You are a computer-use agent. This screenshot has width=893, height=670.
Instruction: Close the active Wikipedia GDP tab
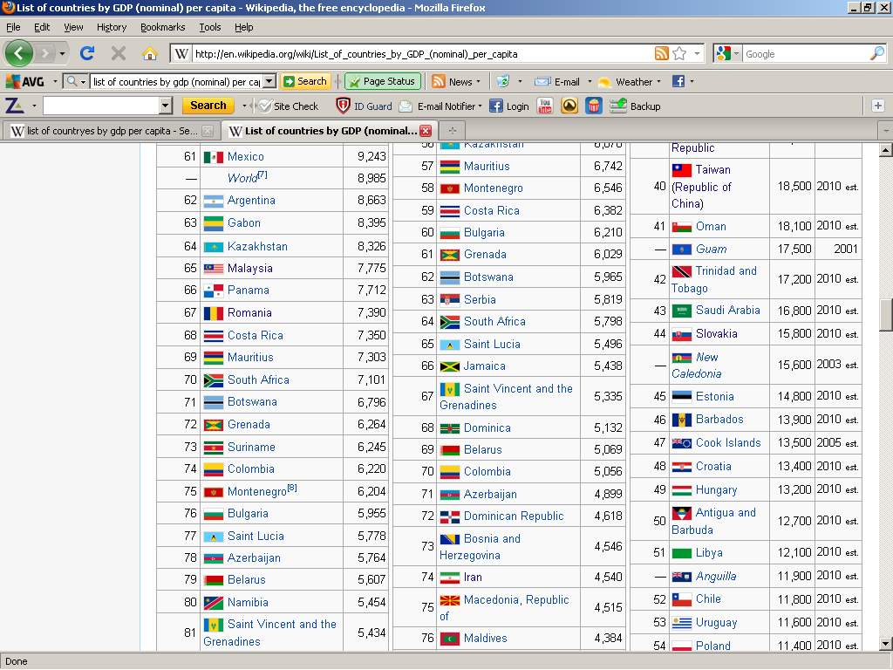pos(426,131)
